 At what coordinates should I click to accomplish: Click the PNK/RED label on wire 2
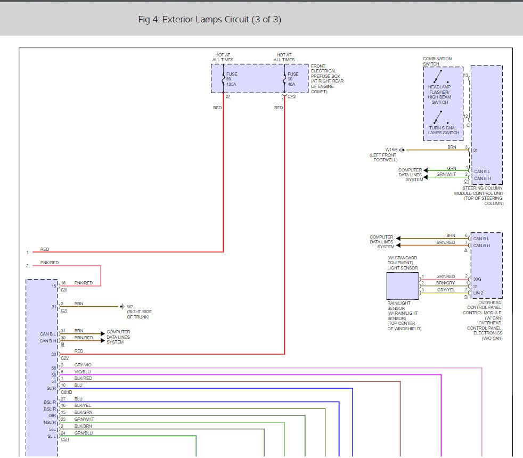click(x=50, y=263)
